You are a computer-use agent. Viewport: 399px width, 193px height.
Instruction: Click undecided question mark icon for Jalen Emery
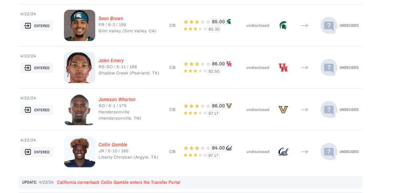coord(329,68)
